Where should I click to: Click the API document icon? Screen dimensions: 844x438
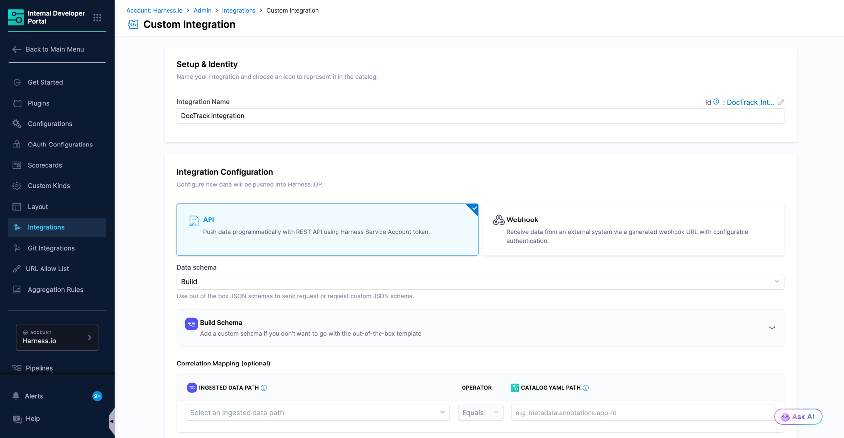(x=194, y=221)
